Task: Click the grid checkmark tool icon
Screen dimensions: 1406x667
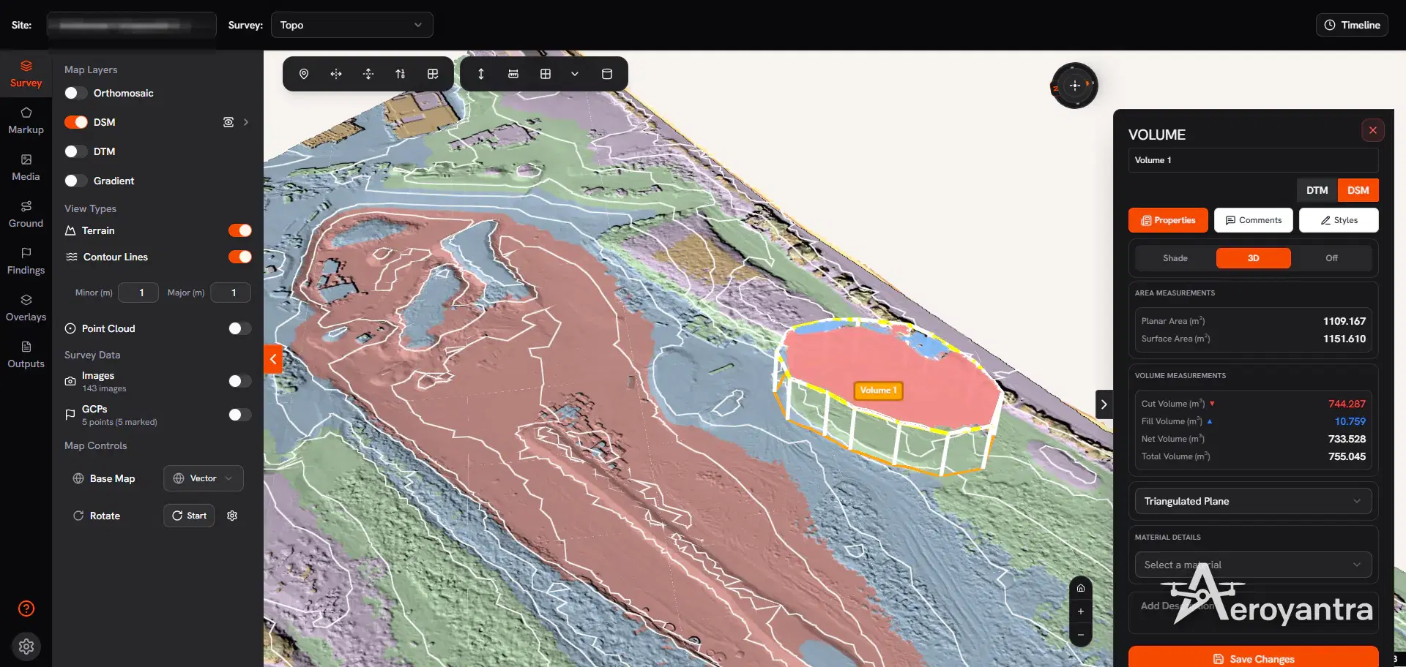Action: click(433, 74)
